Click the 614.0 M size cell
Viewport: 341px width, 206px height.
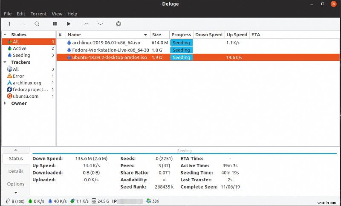point(160,43)
